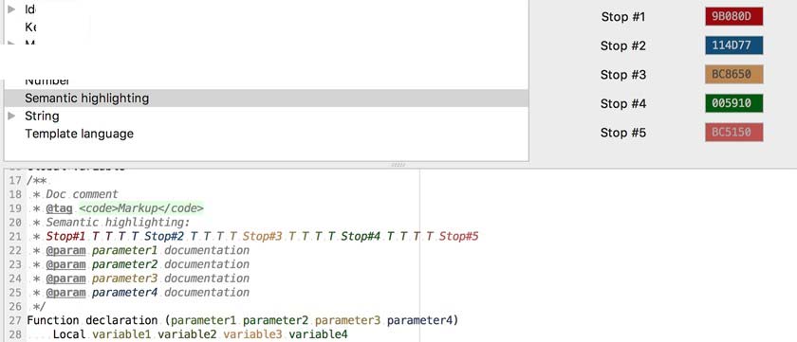Expand the topmost tree node arrow

(12, 9)
